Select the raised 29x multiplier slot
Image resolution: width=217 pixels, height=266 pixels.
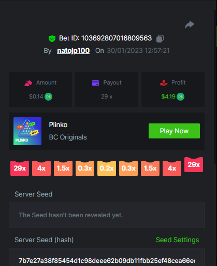coord(194,164)
